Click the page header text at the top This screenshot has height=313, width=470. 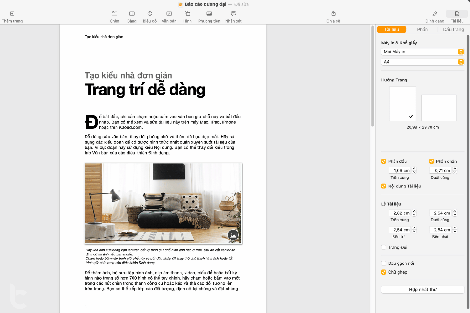pos(104,37)
